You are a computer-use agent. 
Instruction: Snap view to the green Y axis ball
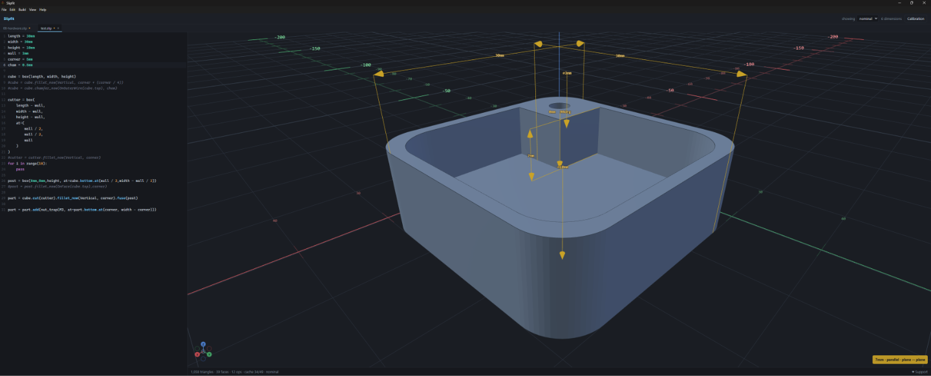click(209, 354)
